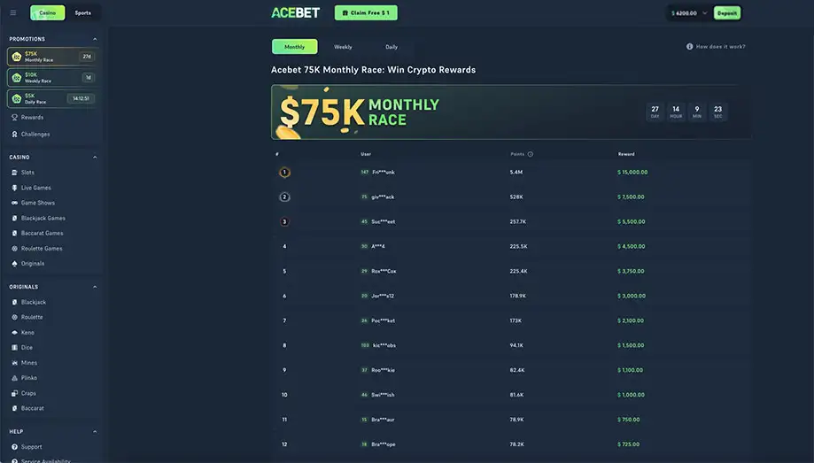
Task: Click the Live Games icon
Action: (x=14, y=188)
